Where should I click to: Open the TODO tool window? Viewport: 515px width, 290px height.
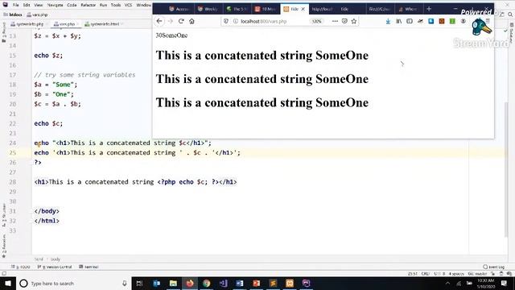tap(21, 267)
